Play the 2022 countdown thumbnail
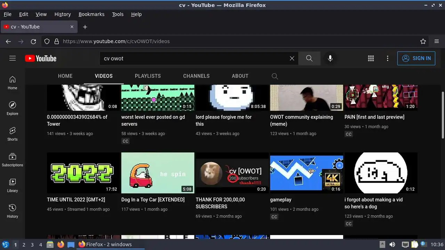Viewport: 445px width, 250px height. pos(83,173)
